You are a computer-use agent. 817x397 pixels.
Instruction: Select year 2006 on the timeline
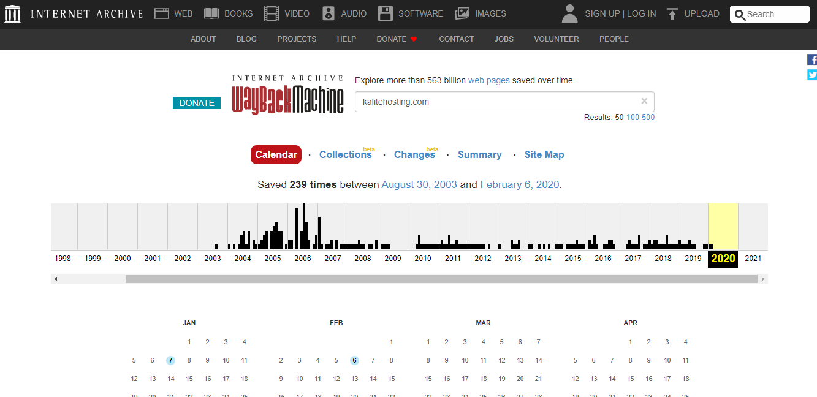point(303,259)
